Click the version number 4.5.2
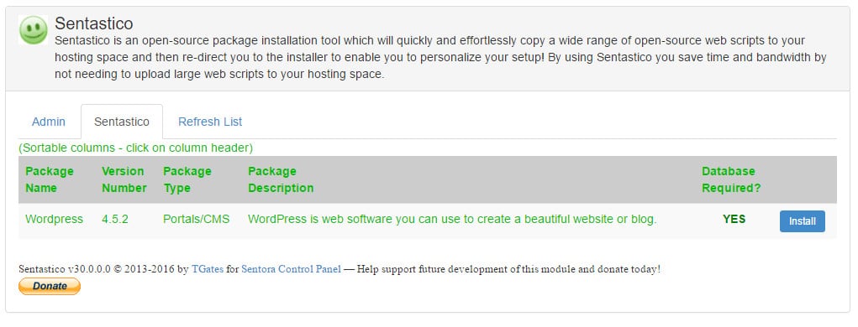This screenshot has width=858, height=327. pos(115,220)
